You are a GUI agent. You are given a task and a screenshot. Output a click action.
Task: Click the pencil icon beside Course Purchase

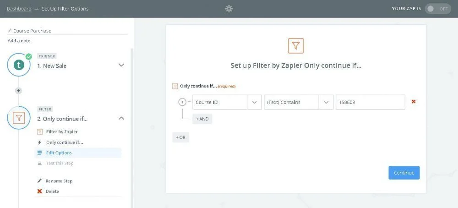pos(10,31)
